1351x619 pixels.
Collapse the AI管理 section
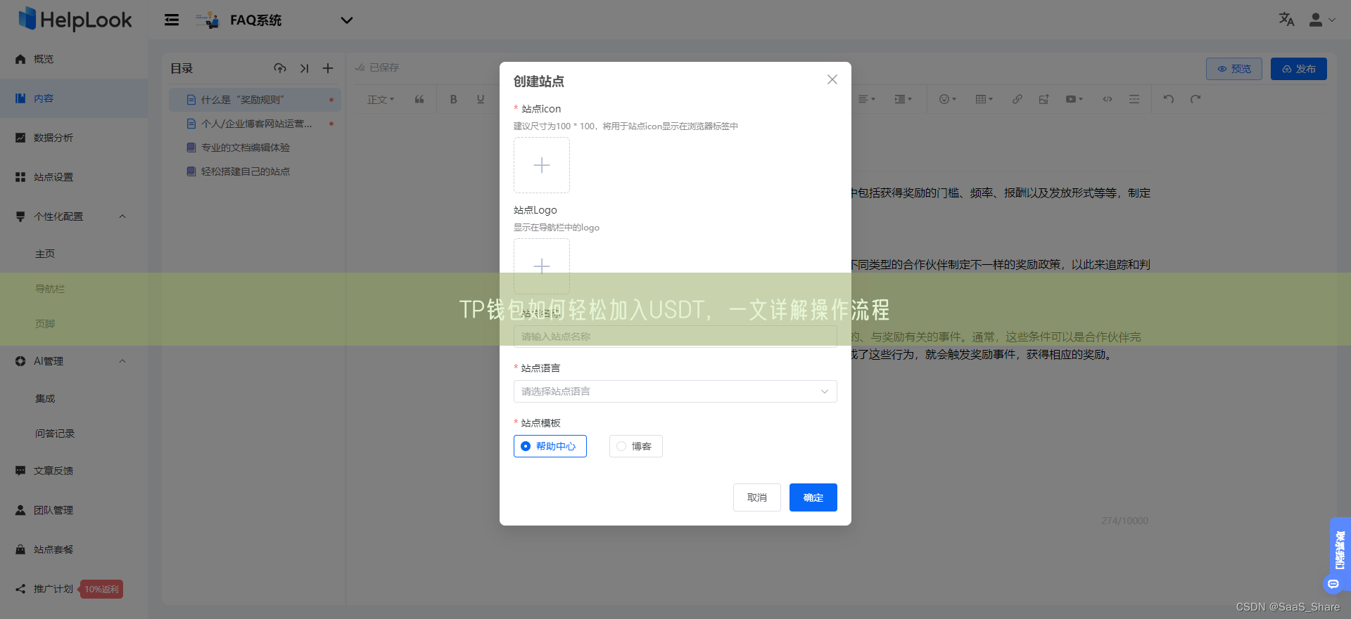[122, 361]
